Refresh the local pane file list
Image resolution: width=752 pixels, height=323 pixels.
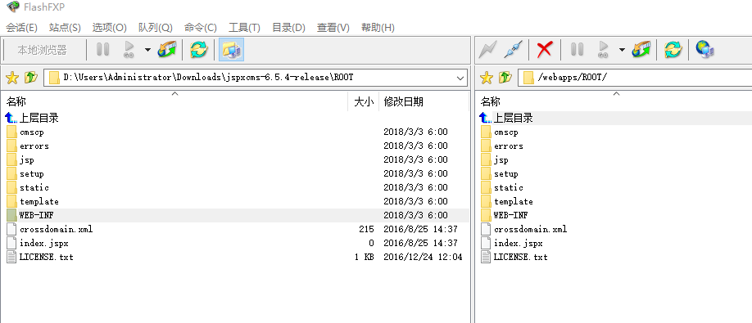coord(198,49)
